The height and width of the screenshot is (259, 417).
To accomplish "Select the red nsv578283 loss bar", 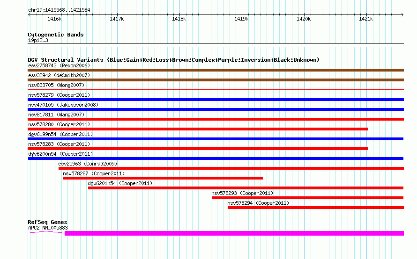I will click(198, 149).
